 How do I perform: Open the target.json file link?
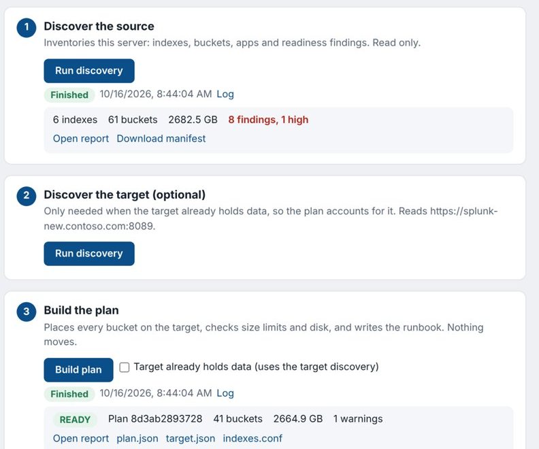(x=191, y=438)
